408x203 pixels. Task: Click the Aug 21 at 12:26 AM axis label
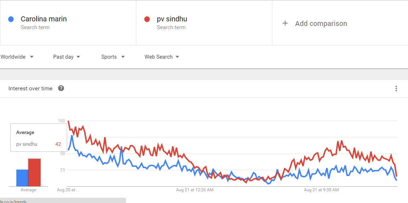pos(195,190)
